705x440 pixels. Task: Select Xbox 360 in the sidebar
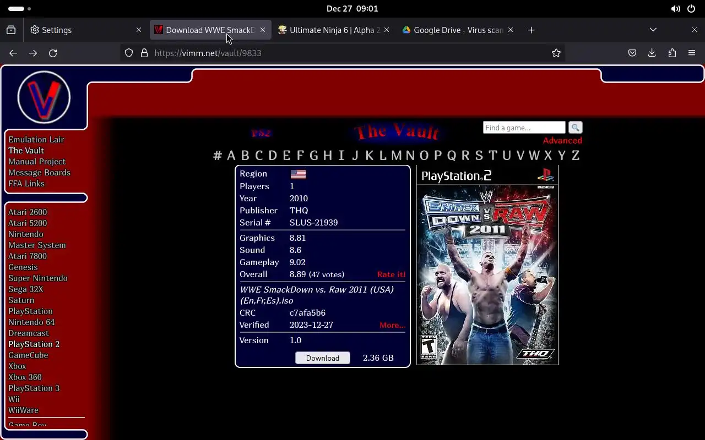point(25,377)
